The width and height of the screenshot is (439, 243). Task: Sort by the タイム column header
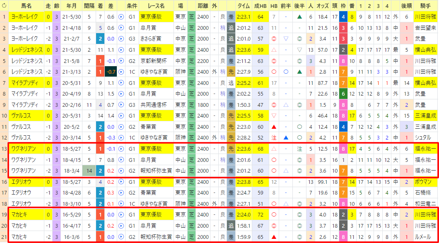(x=244, y=6)
